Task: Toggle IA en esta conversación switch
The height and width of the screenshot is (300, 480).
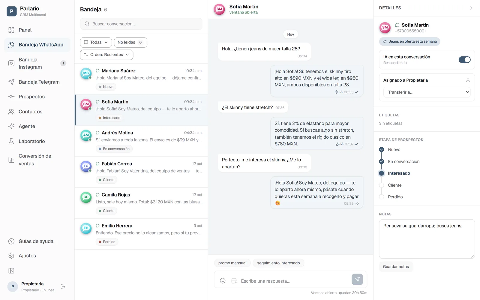Action: [x=464, y=60]
